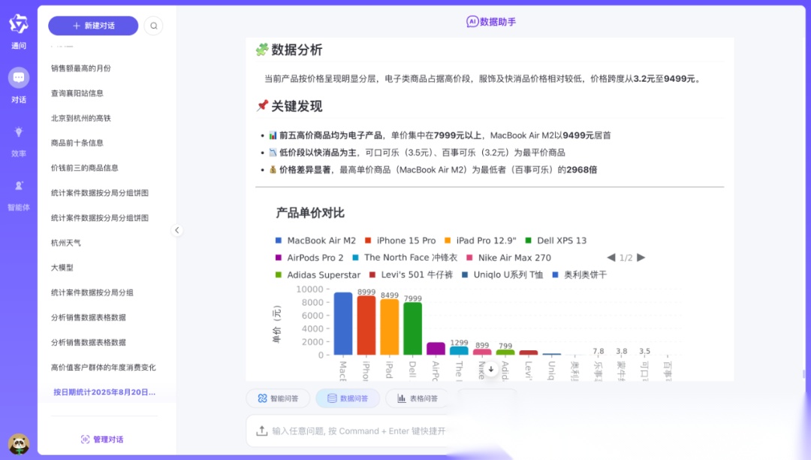Open conversation 销售额最高的月份
The width and height of the screenshot is (811, 460).
(80, 68)
